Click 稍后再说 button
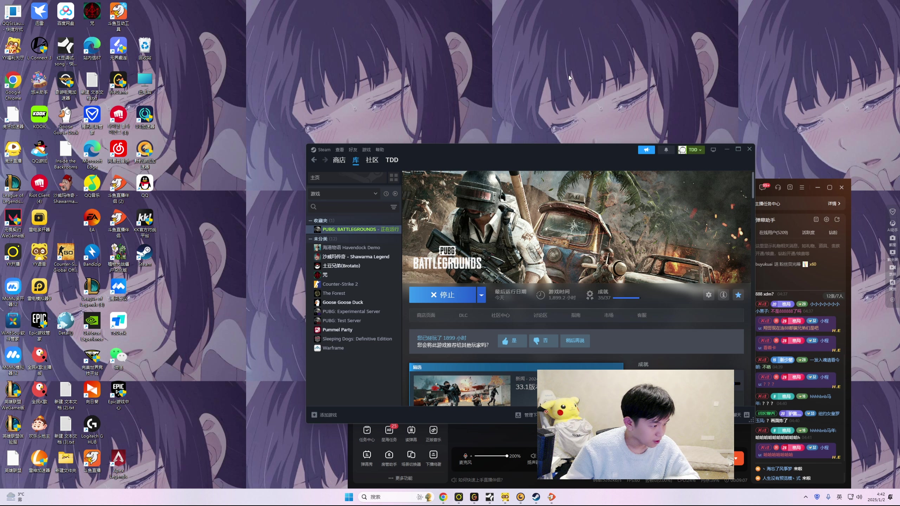900x506 pixels. click(x=575, y=340)
